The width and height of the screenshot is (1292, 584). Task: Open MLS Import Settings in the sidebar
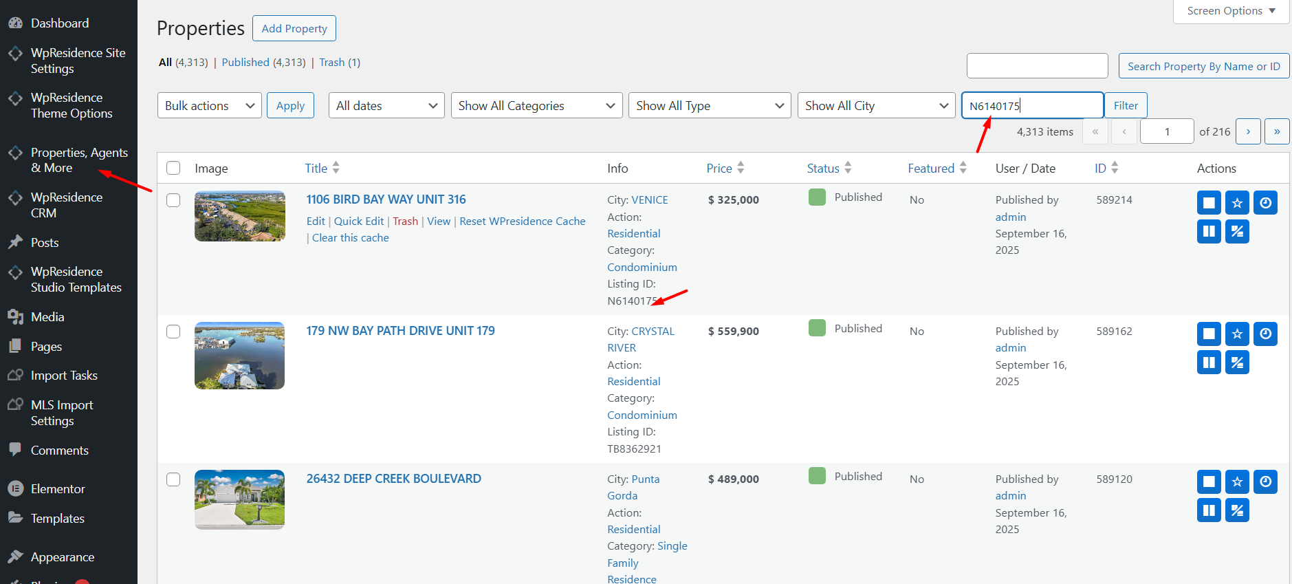(x=62, y=413)
